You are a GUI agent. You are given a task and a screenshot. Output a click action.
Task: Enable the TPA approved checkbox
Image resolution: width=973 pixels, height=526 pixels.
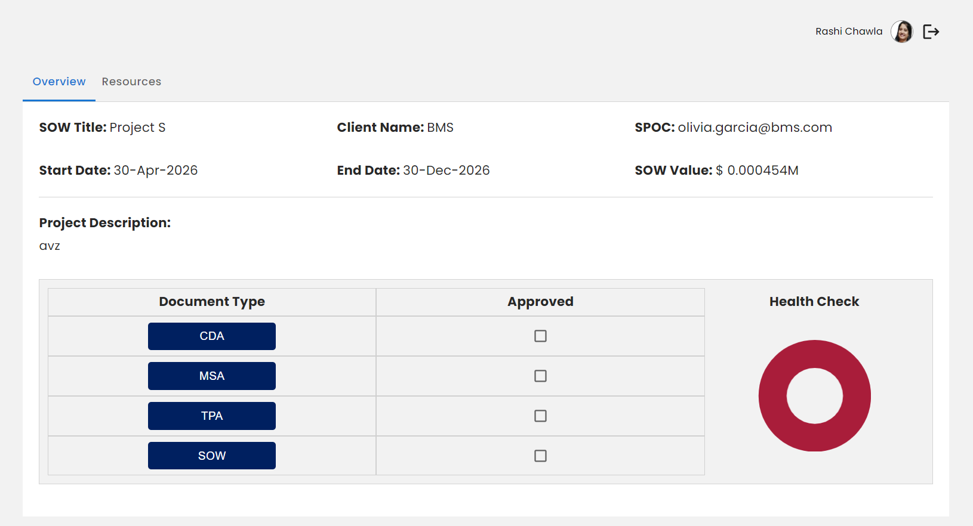(x=540, y=416)
